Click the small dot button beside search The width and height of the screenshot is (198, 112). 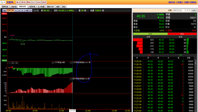[4, 2]
